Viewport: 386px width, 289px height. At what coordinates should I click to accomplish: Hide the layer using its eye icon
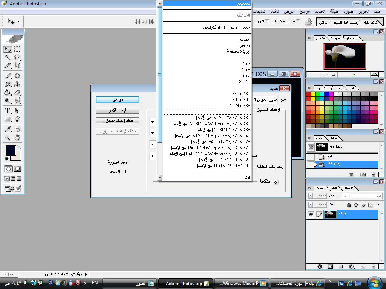click(x=311, y=214)
